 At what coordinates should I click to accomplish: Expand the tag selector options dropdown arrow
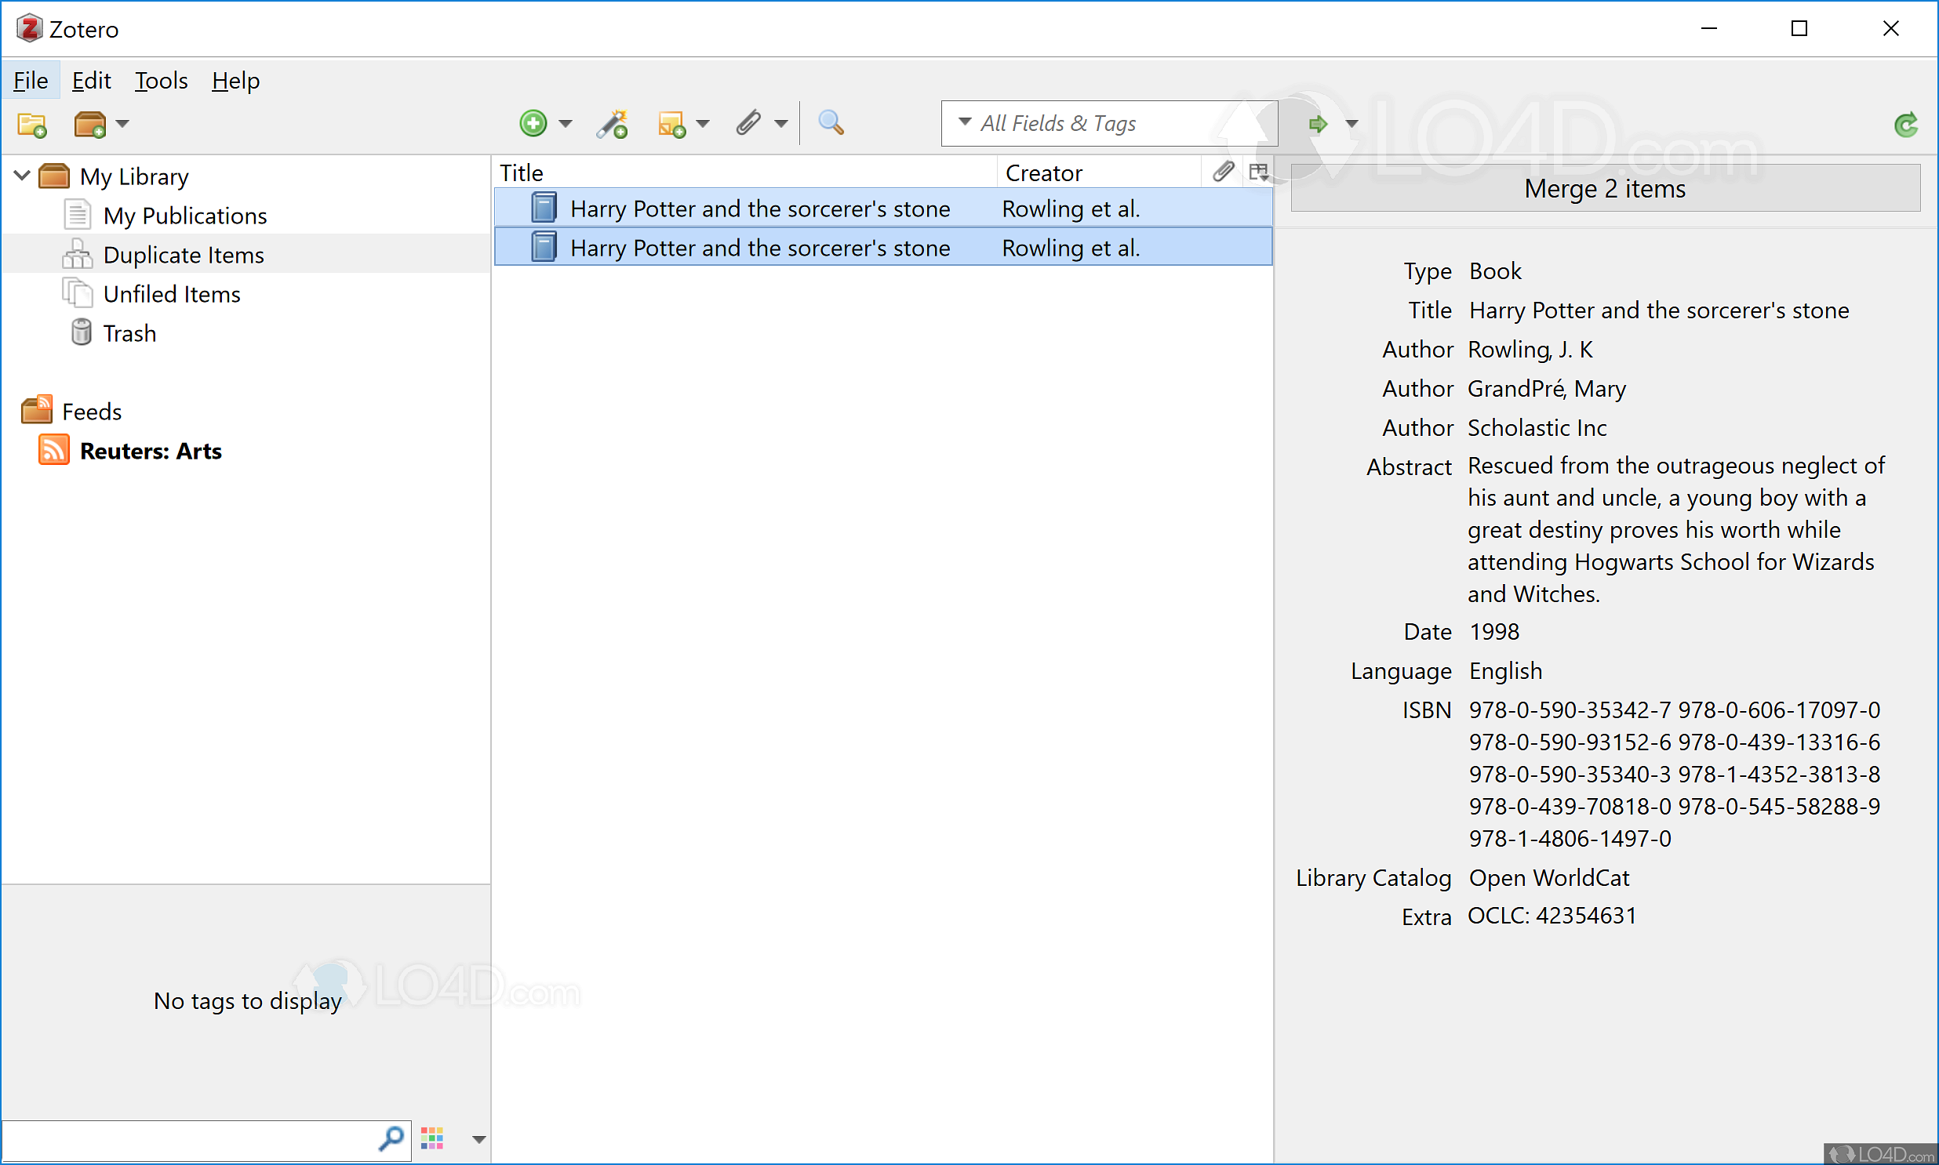point(478,1138)
